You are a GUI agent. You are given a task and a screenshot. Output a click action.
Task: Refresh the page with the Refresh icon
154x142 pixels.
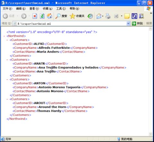(42, 16)
